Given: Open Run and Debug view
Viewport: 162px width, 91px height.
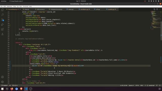Looking at the screenshot, I should pos(2,25).
